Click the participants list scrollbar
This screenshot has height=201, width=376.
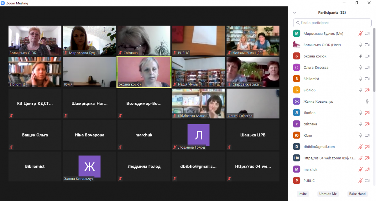[x=374, y=63]
